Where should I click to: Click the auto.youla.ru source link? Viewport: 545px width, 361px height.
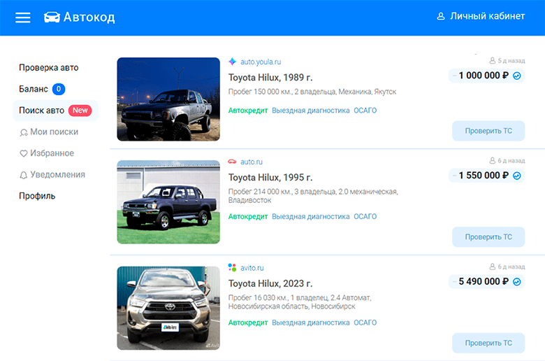[x=261, y=62]
